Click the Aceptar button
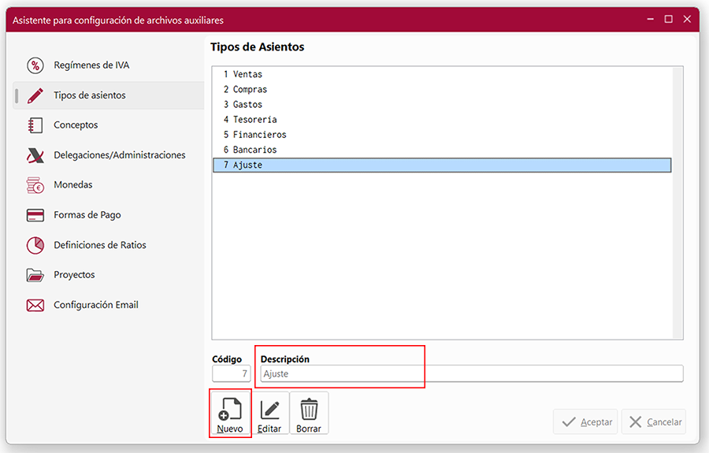 point(586,421)
